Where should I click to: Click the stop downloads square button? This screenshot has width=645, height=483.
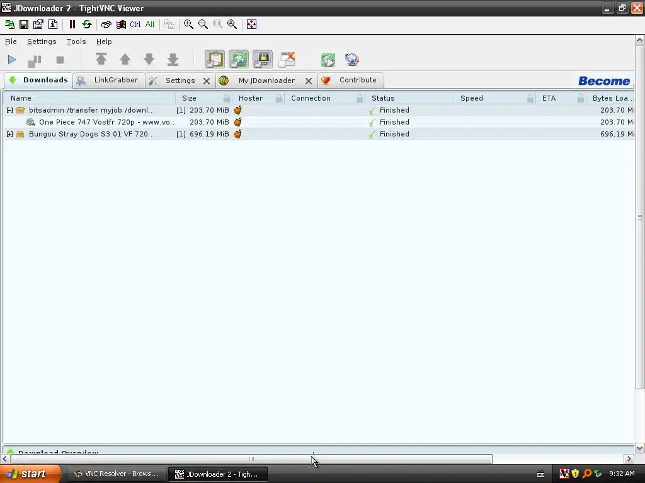[x=60, y=60]
